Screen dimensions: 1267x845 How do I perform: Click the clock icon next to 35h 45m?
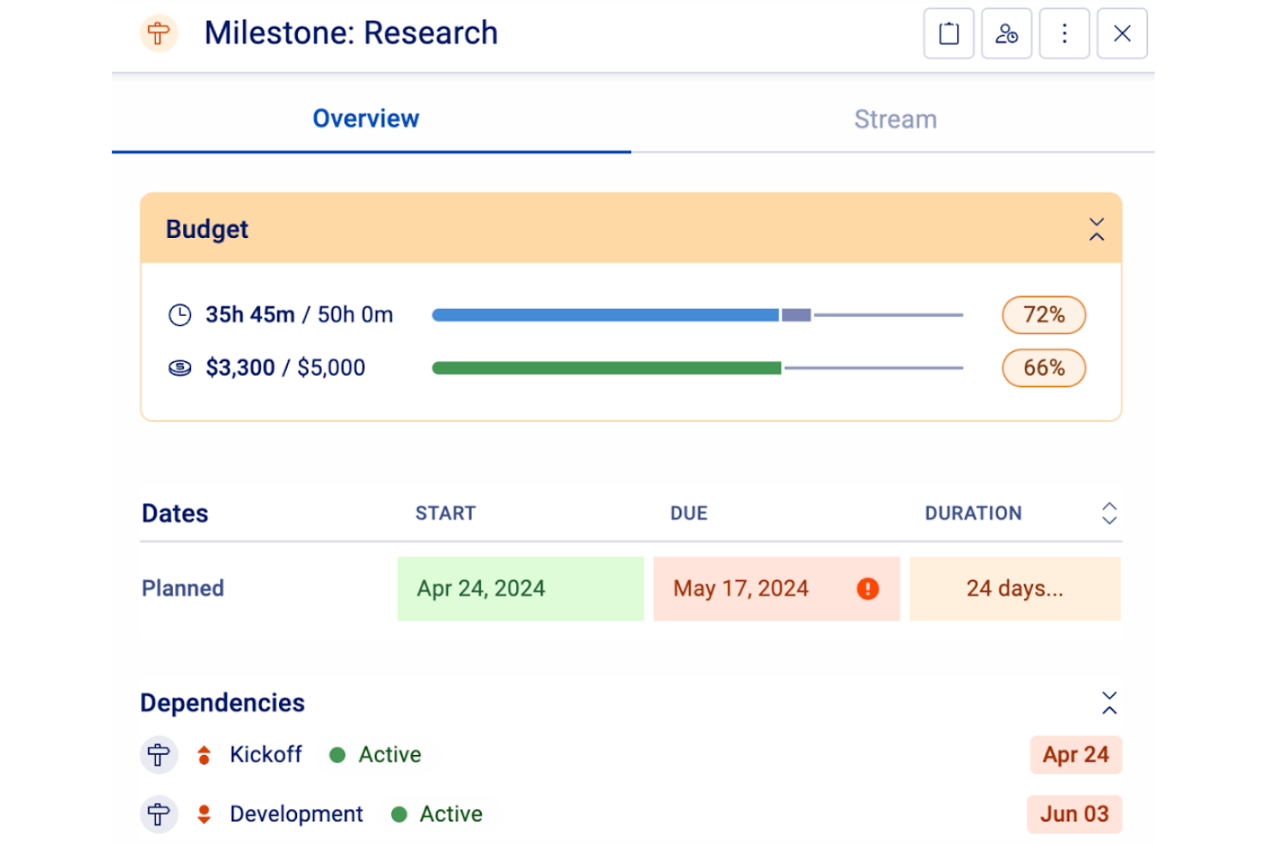[180, 315]
